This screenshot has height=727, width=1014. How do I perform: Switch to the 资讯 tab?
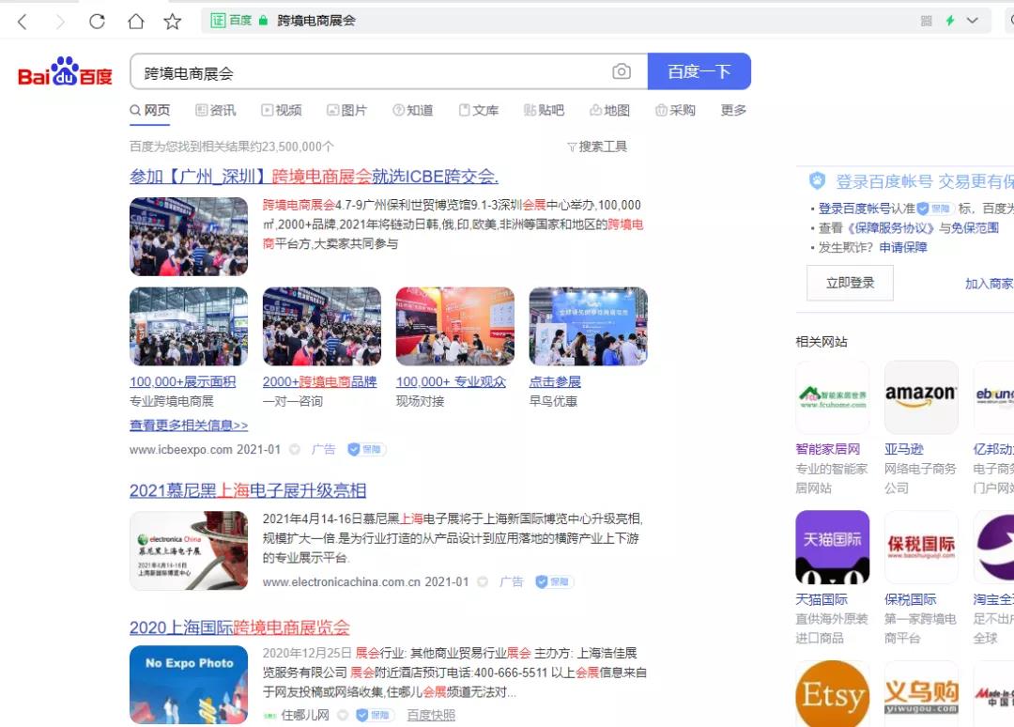coord(216,111)
